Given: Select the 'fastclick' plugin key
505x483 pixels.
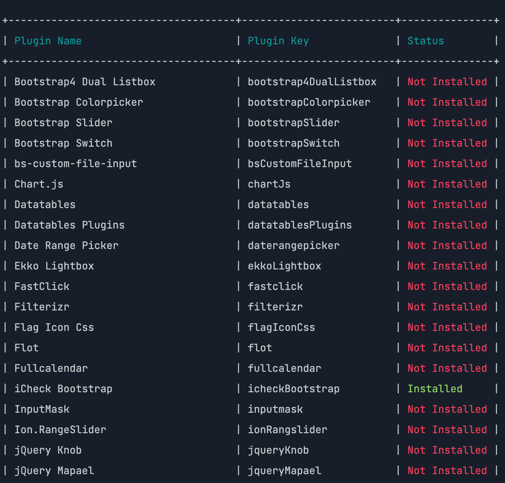Looking at the screenshot, I should click(x=275, y=287).
